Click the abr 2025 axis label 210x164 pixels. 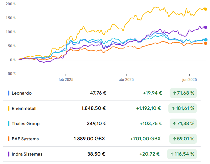click(126, 80)
